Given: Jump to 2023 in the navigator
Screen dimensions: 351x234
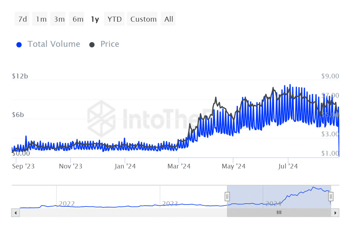Looking at the screenshot, I should click(170, 204).
